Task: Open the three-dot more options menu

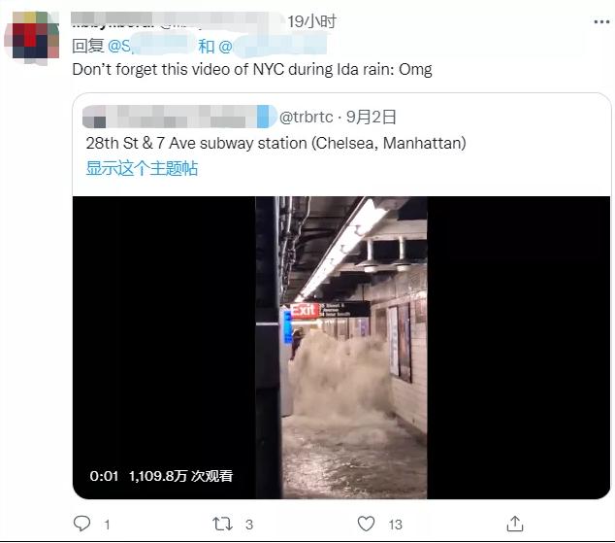Action: [x=601, y=22]
